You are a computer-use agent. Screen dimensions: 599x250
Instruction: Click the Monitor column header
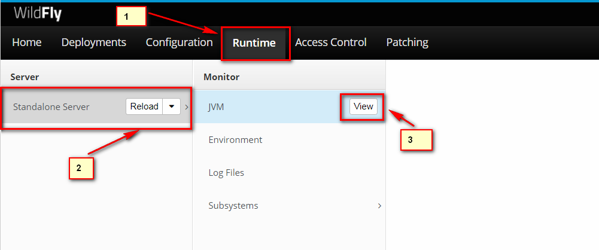click(221, 77)
